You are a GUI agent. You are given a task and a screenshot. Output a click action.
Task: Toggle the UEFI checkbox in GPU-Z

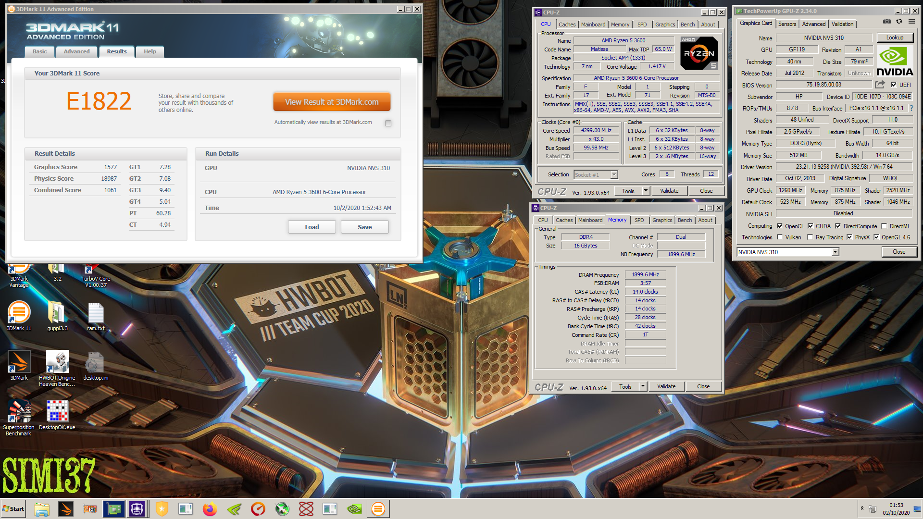pyautogui.click(x=893, y=85)
